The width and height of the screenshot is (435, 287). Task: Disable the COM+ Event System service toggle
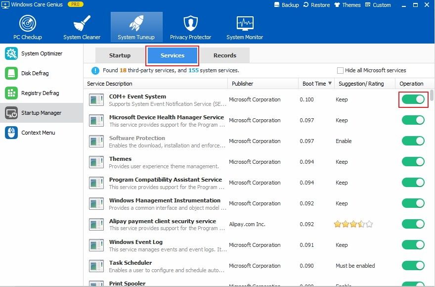tap(413, 99)
